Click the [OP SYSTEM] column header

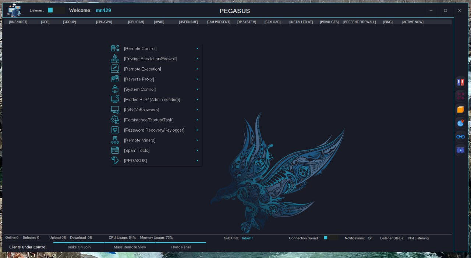click(x=246, y=22)
